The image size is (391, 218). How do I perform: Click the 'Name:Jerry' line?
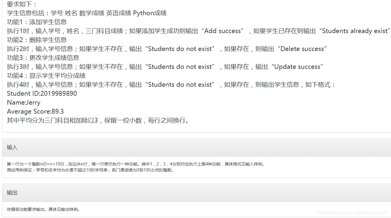coord(24,103)
